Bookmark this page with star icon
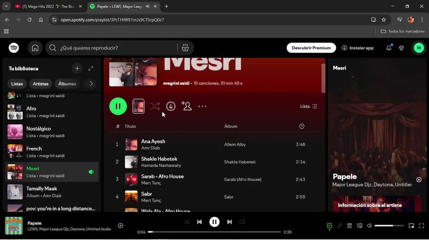429x240 pixels. 384,20
